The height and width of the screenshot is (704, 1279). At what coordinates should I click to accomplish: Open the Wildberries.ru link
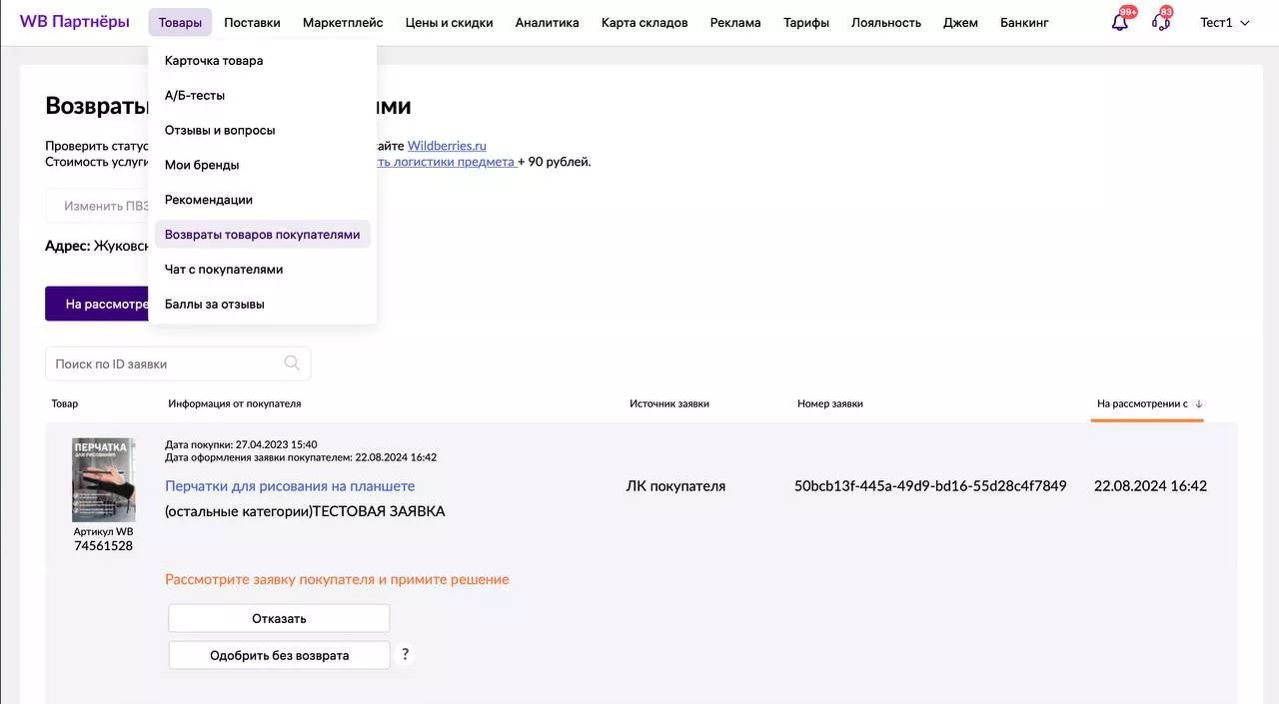click(447, 146)
